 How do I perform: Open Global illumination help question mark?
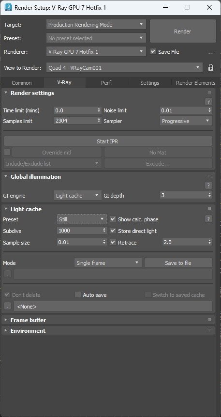pyautogui.click(x=208, y=185)
